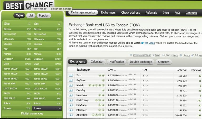Click the Save link

click(x=158, y=55)
